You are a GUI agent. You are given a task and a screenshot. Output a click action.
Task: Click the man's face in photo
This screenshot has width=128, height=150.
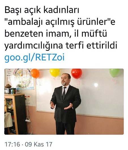click(65, 79)
